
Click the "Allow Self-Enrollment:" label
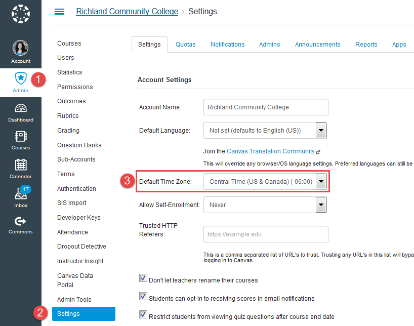coord(170,205)
